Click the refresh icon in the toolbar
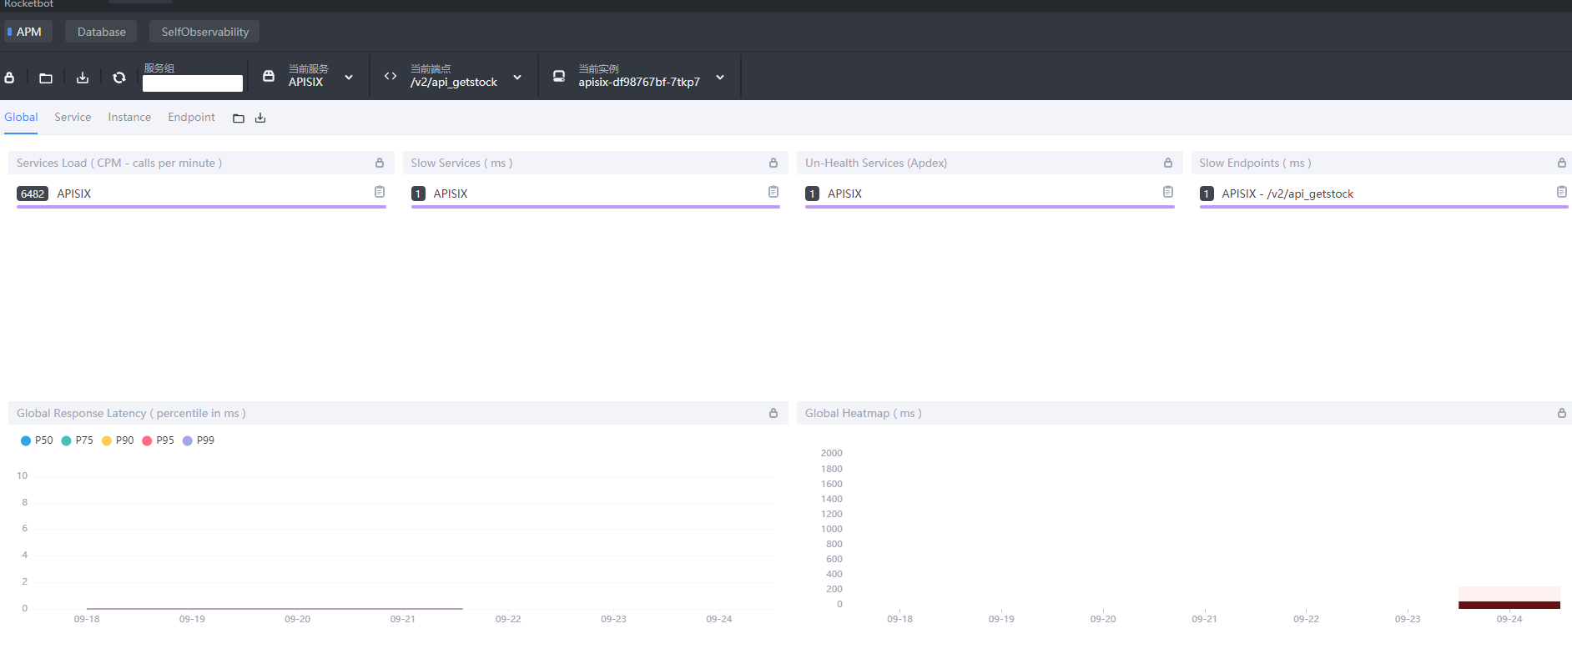 pos(119,78)
